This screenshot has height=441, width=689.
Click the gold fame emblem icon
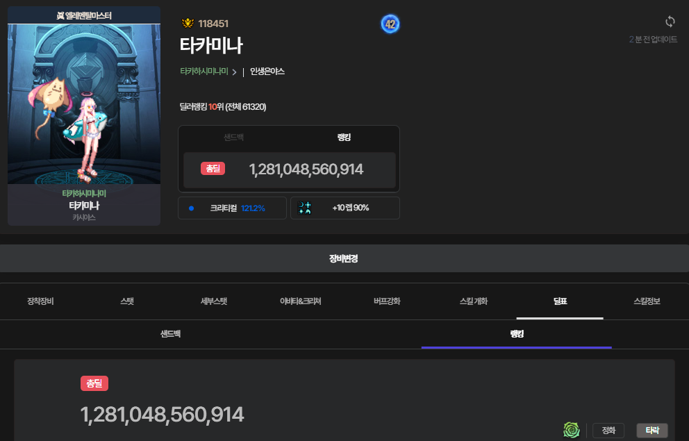pyautogui.click(x=187, y=23)
